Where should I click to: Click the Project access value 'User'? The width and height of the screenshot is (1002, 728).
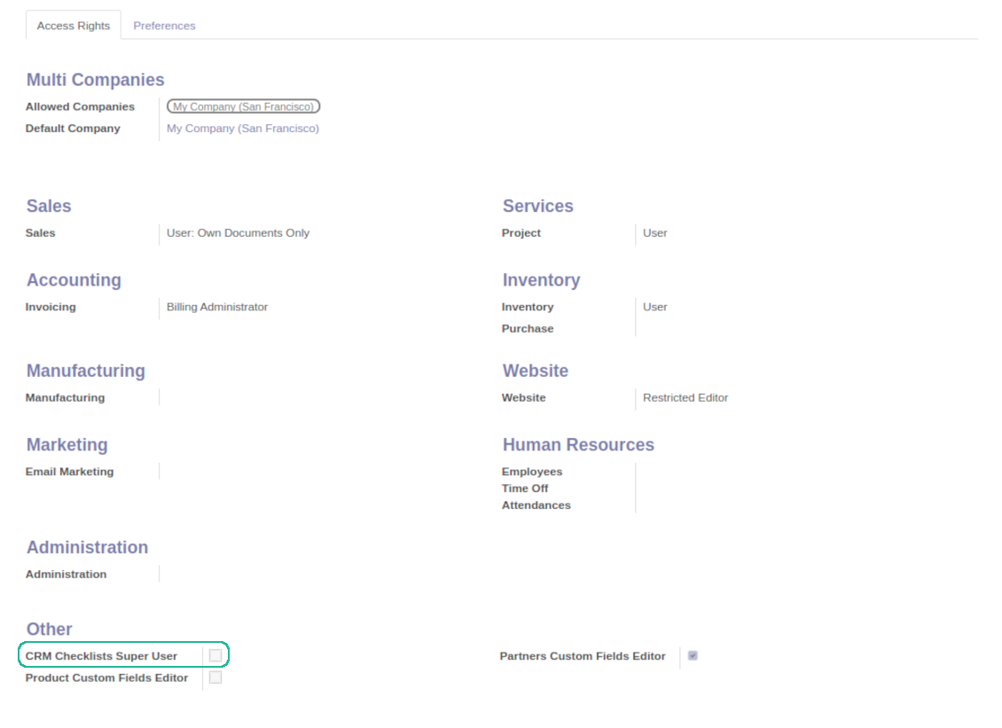click(655, 233)
